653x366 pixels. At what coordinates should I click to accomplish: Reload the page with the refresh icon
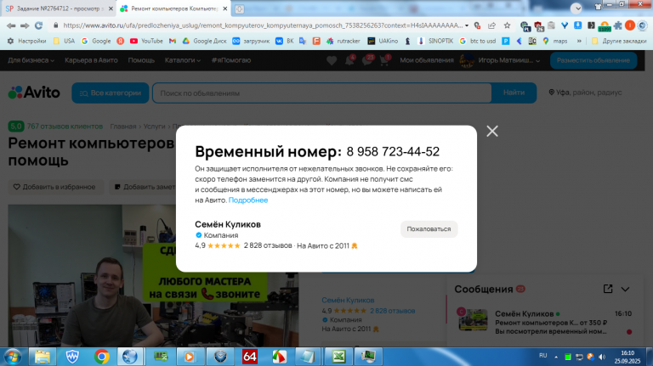point(39,25)
